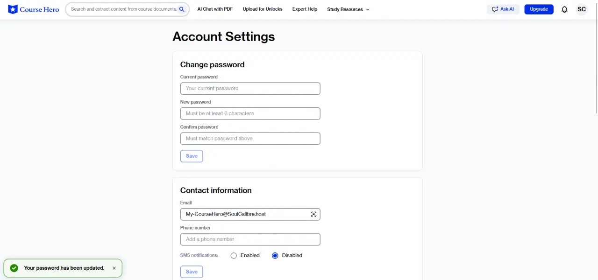598x280 pixels.
Task: Focus the Current password field
Action: pos(250,89)
